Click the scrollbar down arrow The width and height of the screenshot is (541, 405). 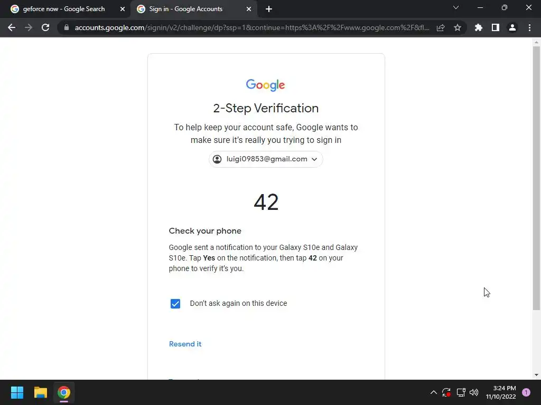536,375
